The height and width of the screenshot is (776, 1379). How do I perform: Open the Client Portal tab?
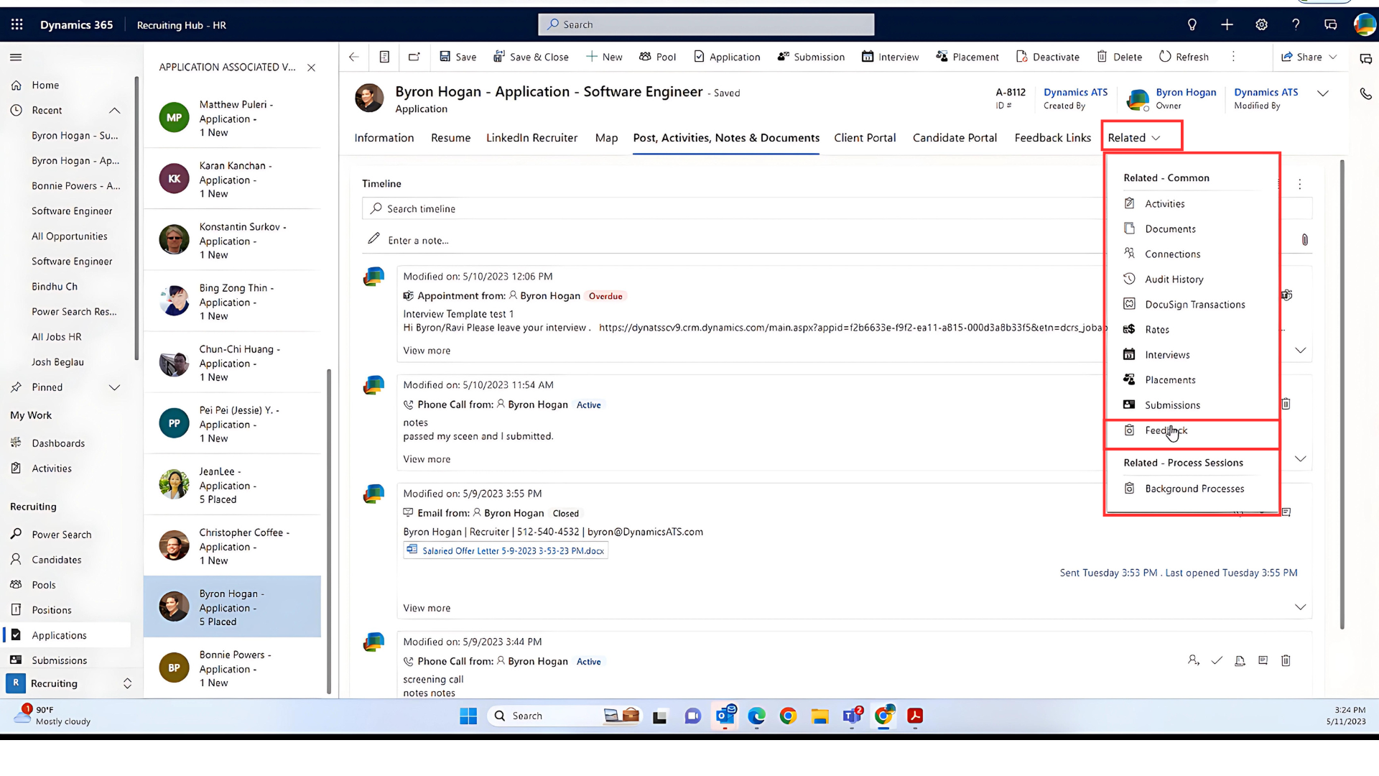[865, 138]
